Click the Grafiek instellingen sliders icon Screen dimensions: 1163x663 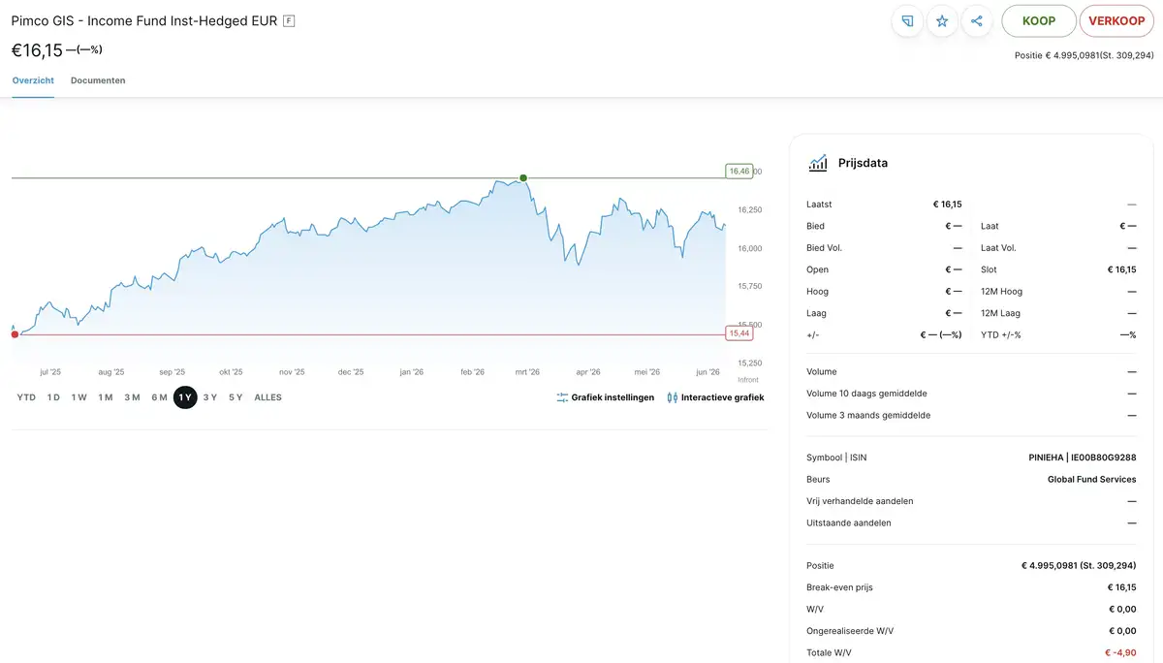coord(562,397)
